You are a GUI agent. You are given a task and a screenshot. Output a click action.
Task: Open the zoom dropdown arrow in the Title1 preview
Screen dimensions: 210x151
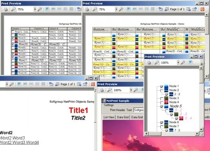pyautogui.click(x=7, y=84)
